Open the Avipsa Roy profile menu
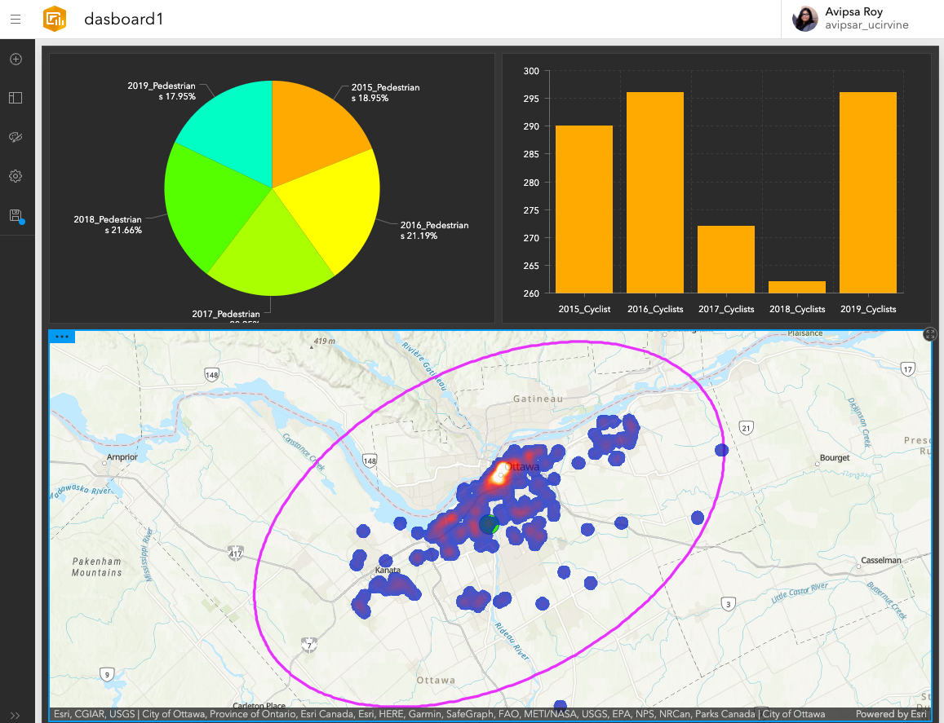The height and width of the screenshot is (723, 944). coord(853,18)
